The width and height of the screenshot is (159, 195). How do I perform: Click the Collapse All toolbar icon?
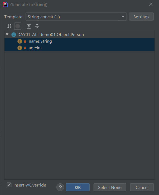point(37,26)
